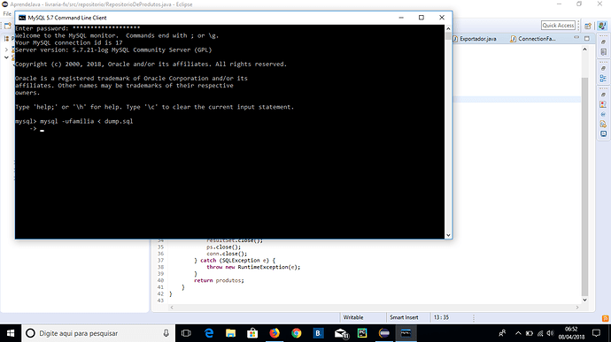Click the Console view icon in right trim
611x342 pixels.
point(603,133)
